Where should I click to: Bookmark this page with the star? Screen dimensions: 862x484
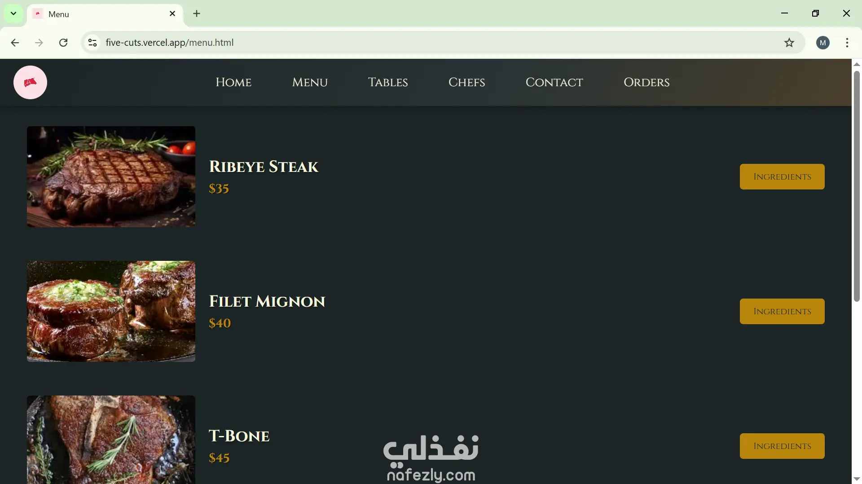pyautogui.click(x=789, y=43)
